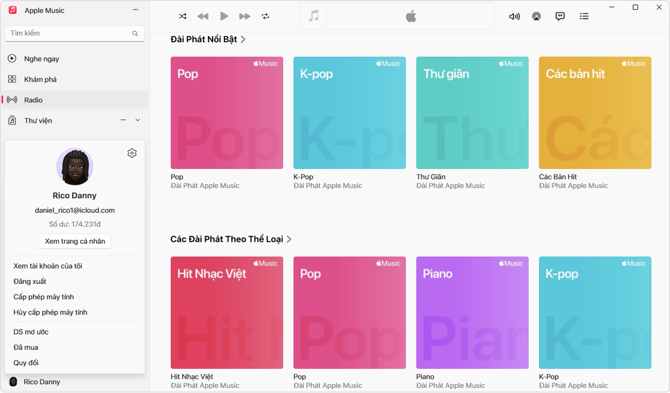Show lyrics speech bubble icon

[x=560, y=16]
